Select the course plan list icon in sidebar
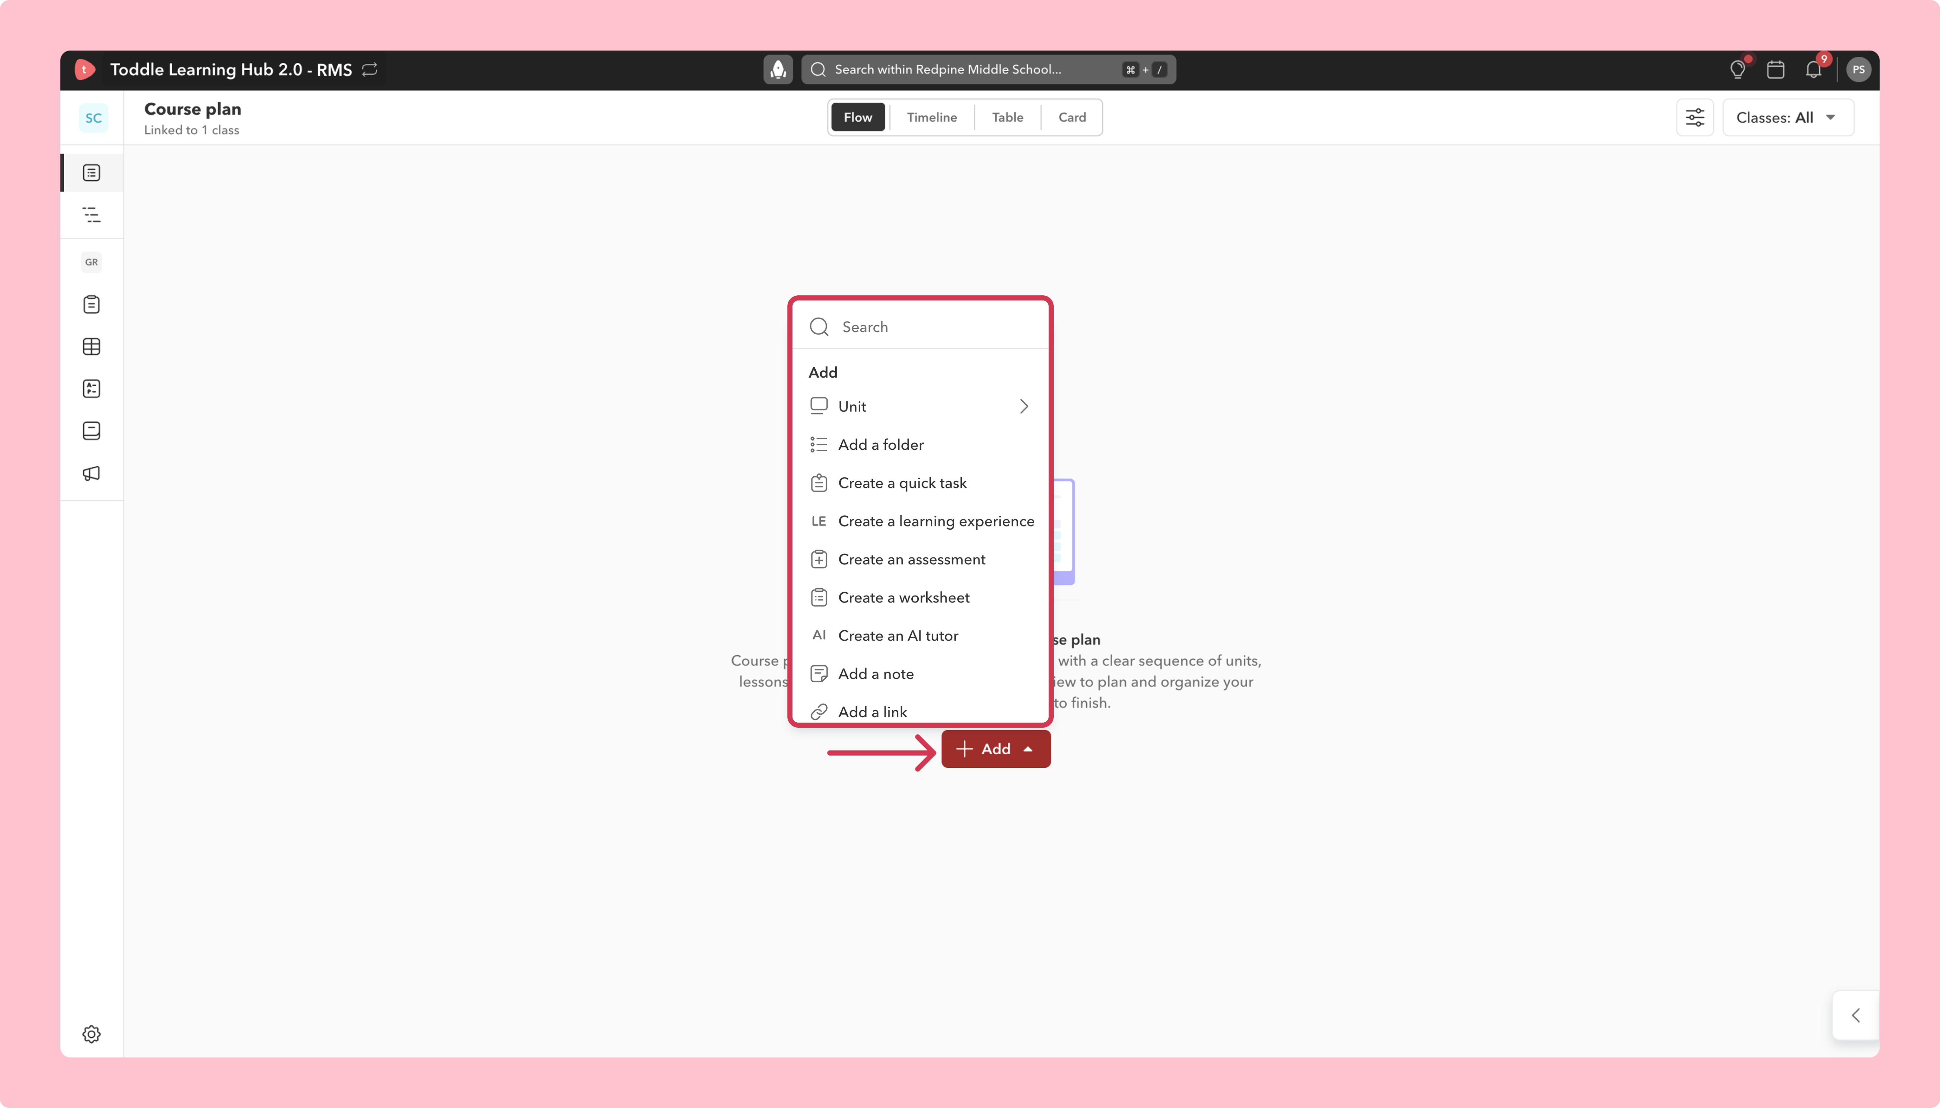The width and height of the screenshot is (1940, 1108). 91,173
